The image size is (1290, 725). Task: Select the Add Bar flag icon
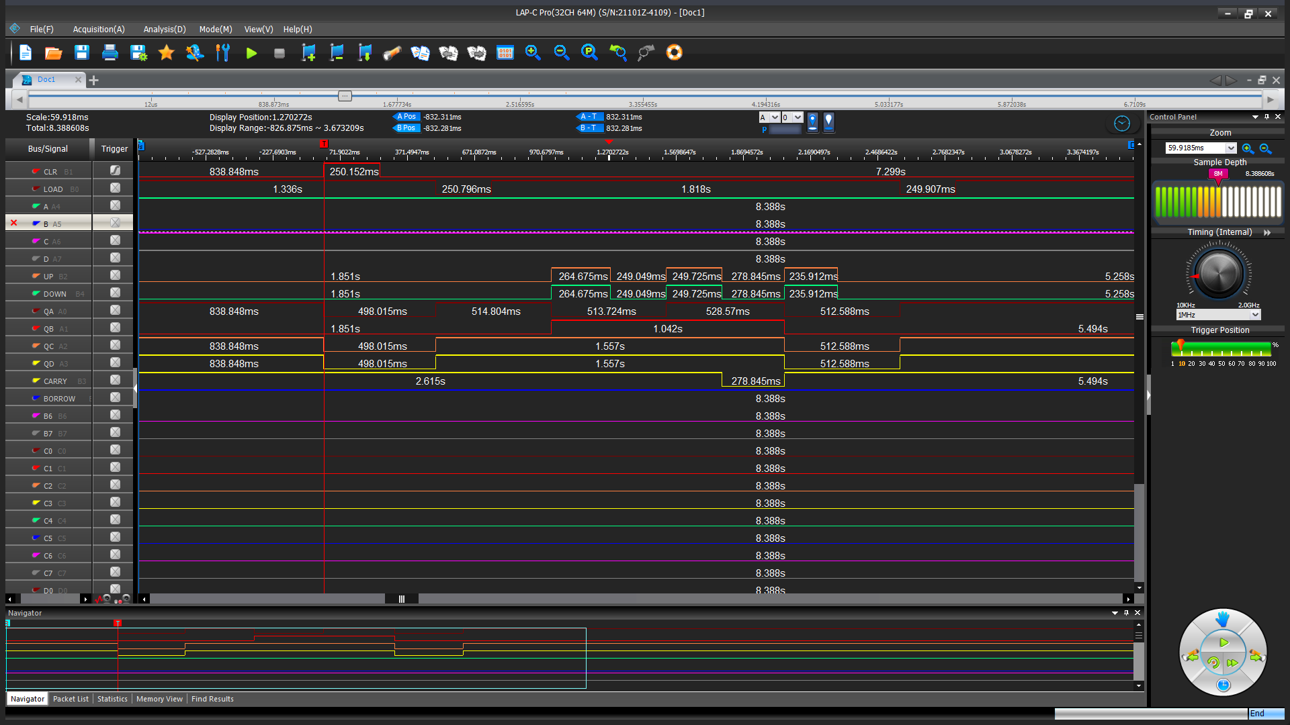309,53
